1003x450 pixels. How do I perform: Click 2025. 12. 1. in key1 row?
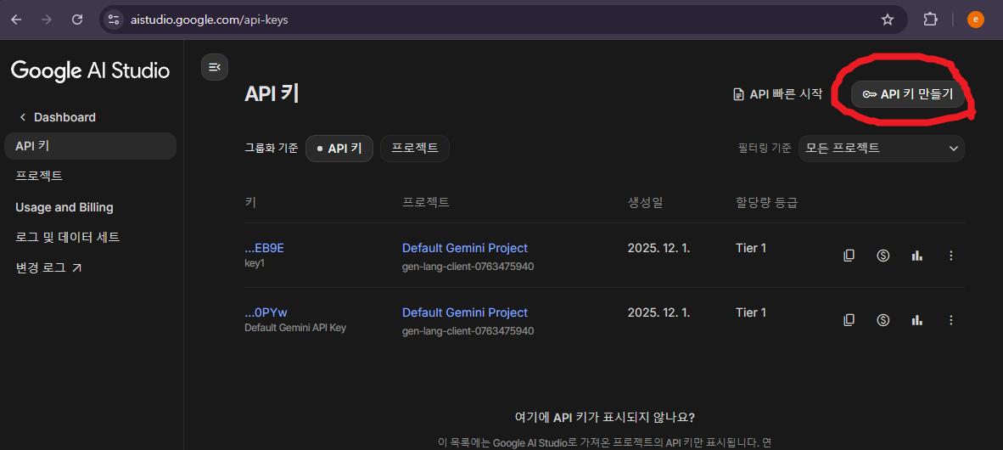(658, 249)
